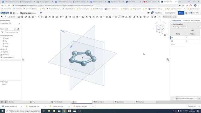The width and height of the screenshot is (201, 113).
Task: Select Sketch 1 feature
Action: tap(5, 52)
